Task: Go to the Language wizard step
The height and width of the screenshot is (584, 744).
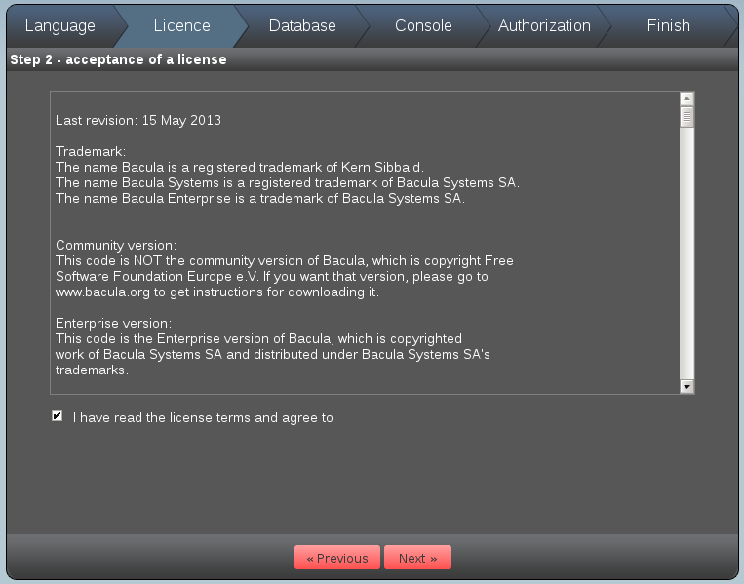Action: [x=60, y=25]
